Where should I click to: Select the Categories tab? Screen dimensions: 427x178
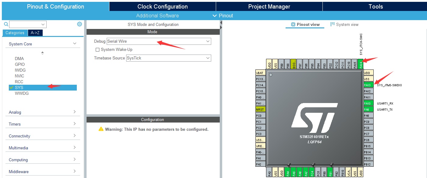(x=15, y=33)
